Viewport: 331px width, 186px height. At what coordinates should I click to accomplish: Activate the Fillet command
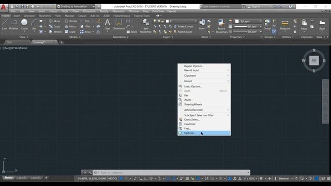(85, 26)
